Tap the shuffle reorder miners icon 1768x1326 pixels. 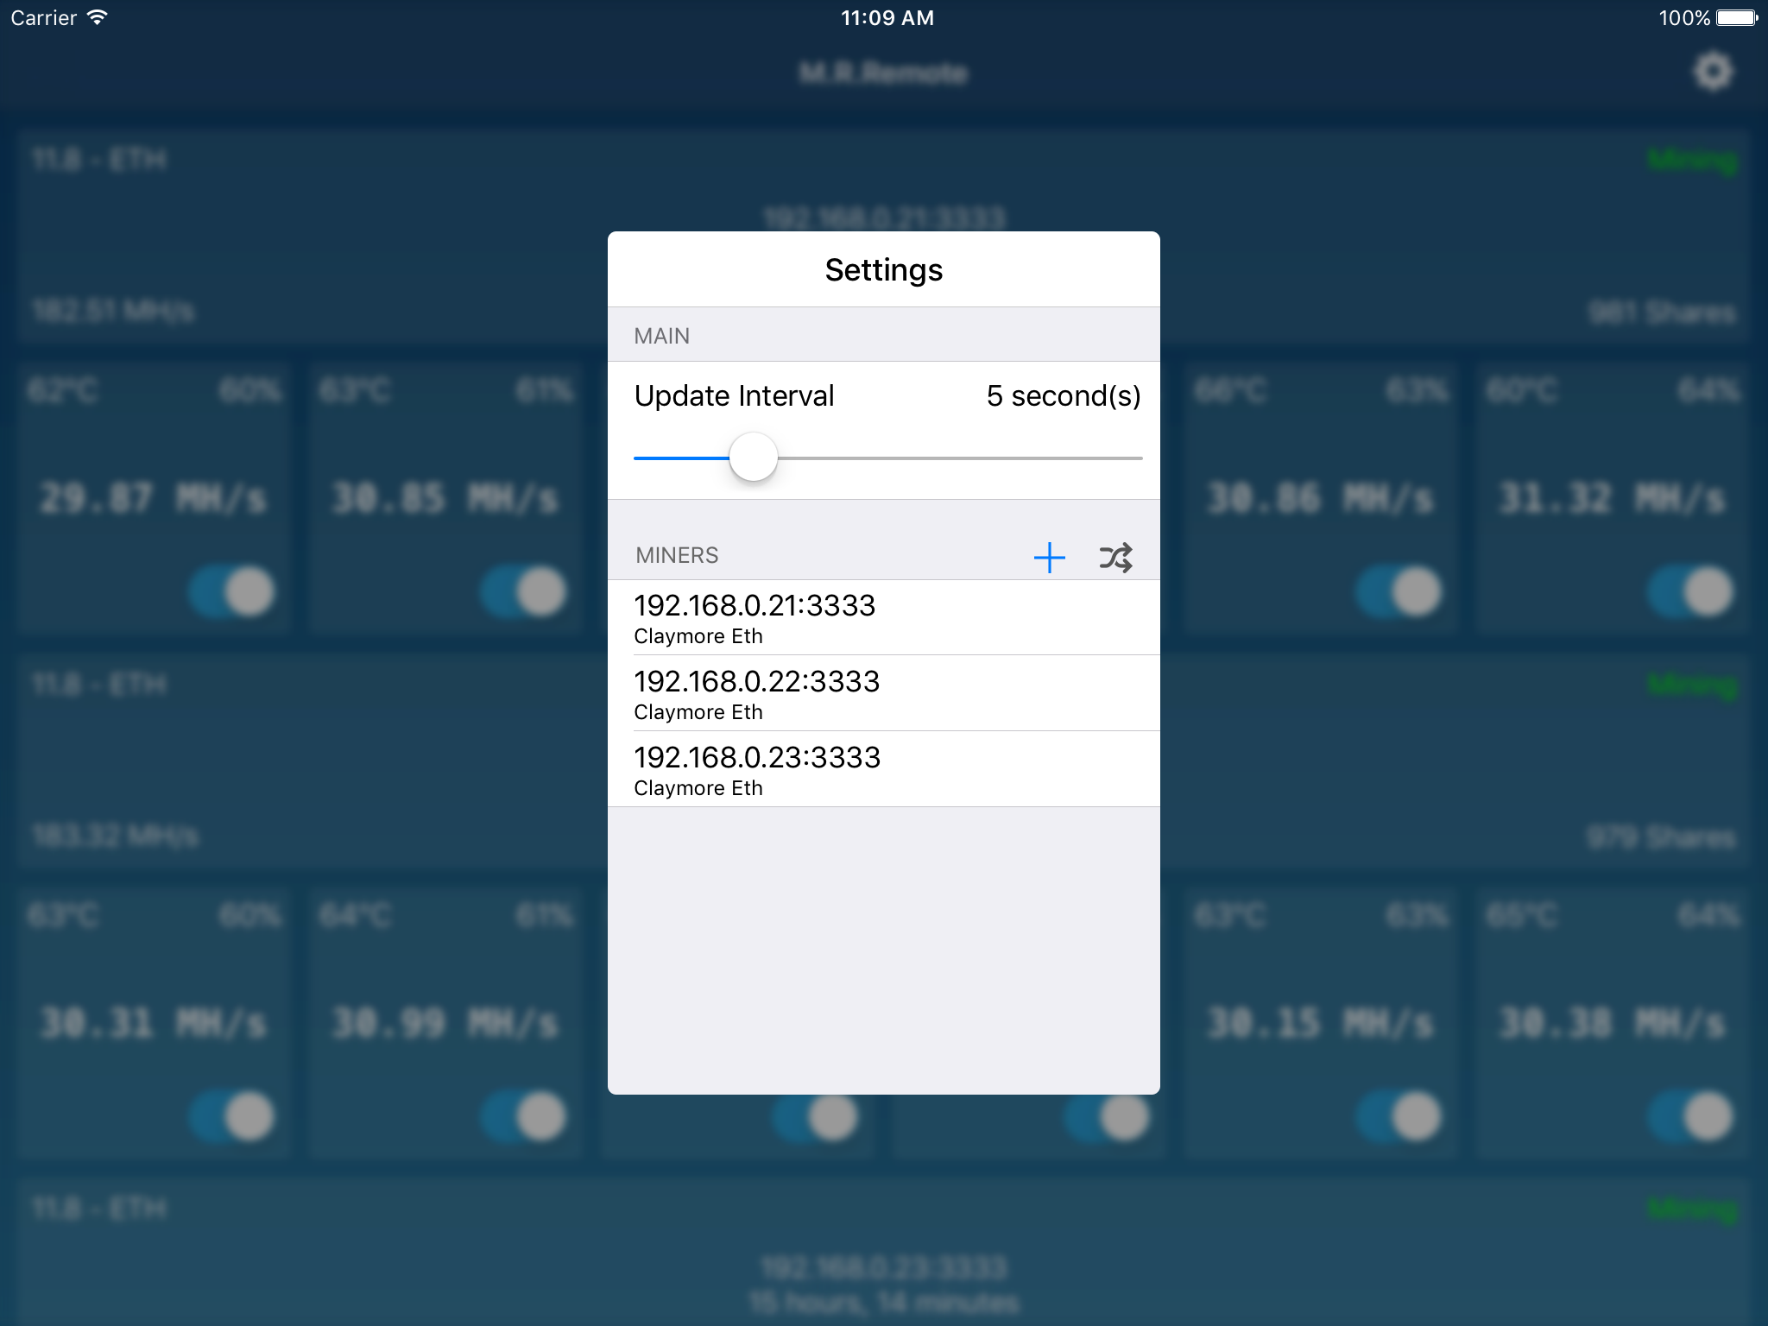(1115, 558)
